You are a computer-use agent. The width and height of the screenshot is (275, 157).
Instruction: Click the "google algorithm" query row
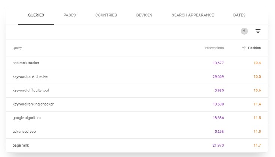tap(137, 118)
